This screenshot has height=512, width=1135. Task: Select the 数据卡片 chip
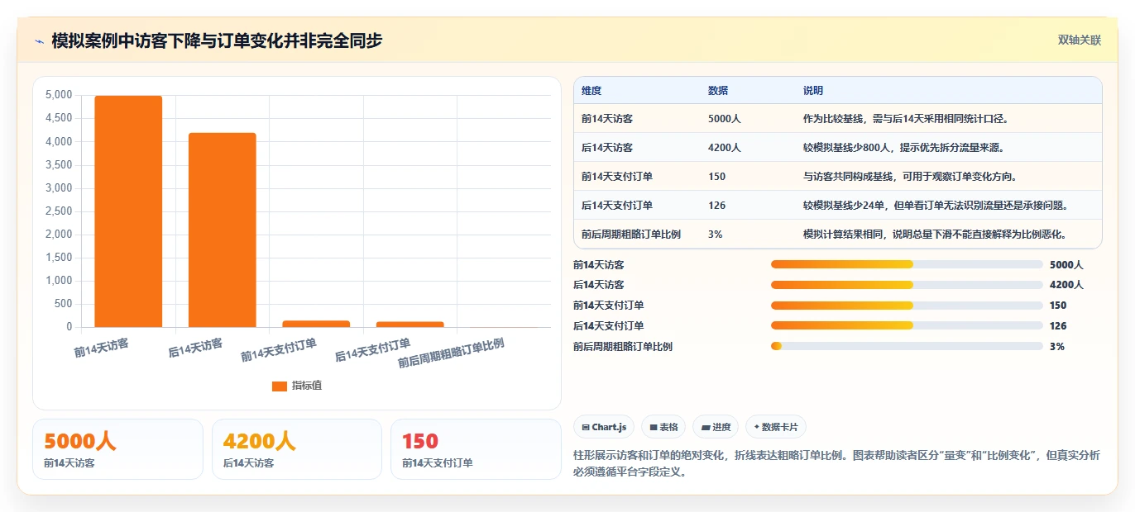[x=776, y=427]
